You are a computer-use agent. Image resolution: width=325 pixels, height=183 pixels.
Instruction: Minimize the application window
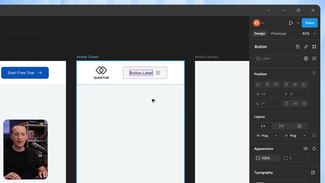[284, 10]
